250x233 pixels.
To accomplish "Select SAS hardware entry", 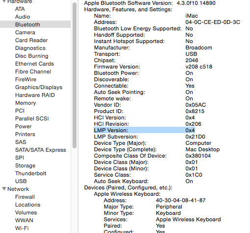I will click(x=21, y=142).
